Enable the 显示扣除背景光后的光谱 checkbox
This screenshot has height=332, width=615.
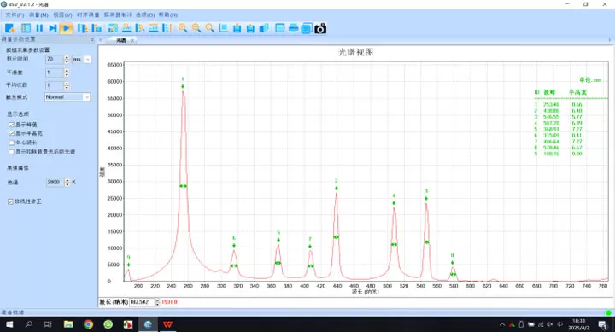pos(11,152)
